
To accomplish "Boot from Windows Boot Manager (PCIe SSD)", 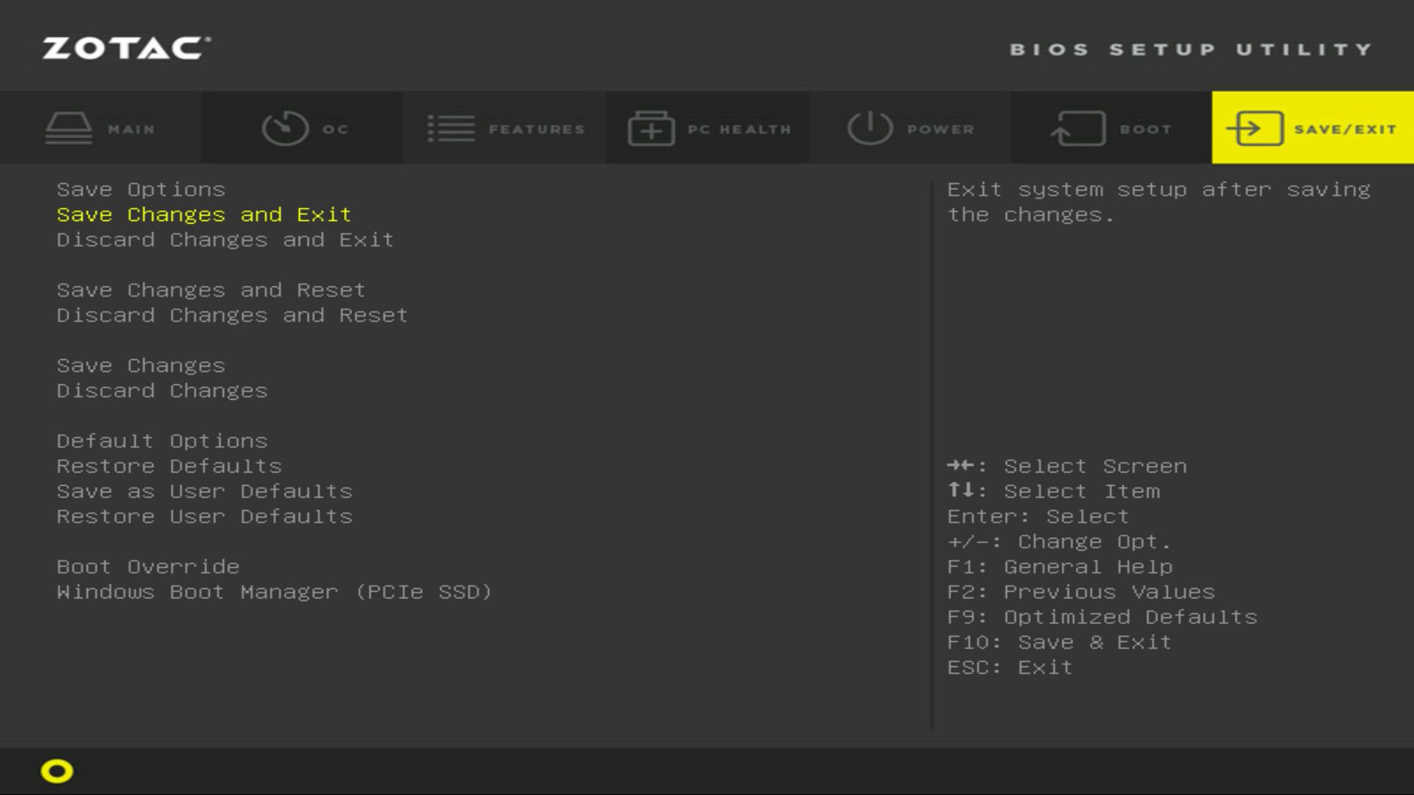I will [274, 592].
